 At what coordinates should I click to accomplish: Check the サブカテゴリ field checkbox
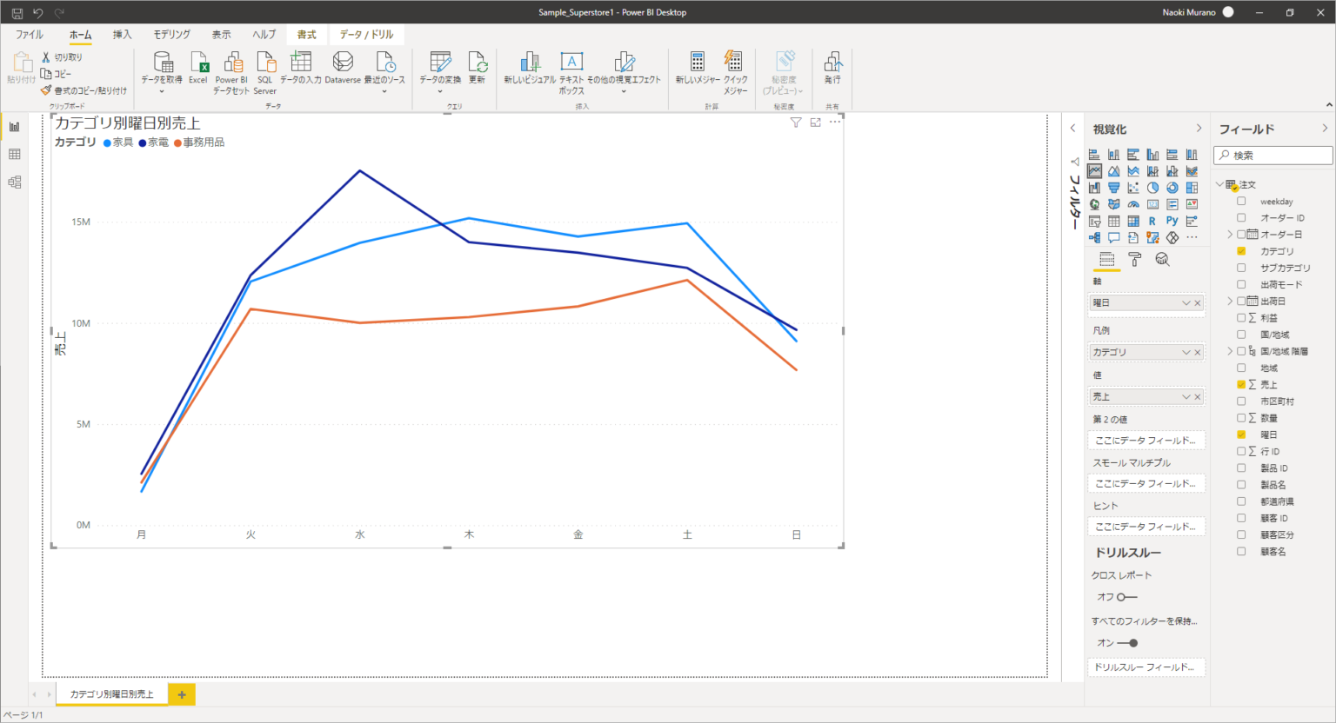pyautogui.click(x=1241, y=268)
